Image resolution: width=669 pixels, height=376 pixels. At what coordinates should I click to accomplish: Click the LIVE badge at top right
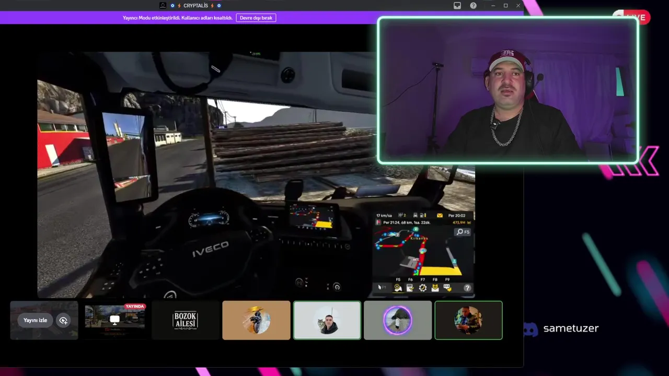coord(632,17)
